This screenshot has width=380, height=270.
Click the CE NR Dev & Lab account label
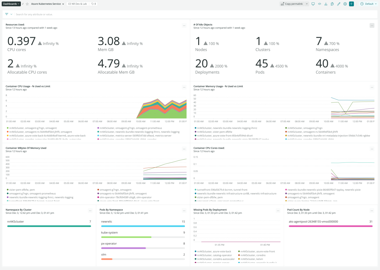pyautogui.click(x=78, y=4)
